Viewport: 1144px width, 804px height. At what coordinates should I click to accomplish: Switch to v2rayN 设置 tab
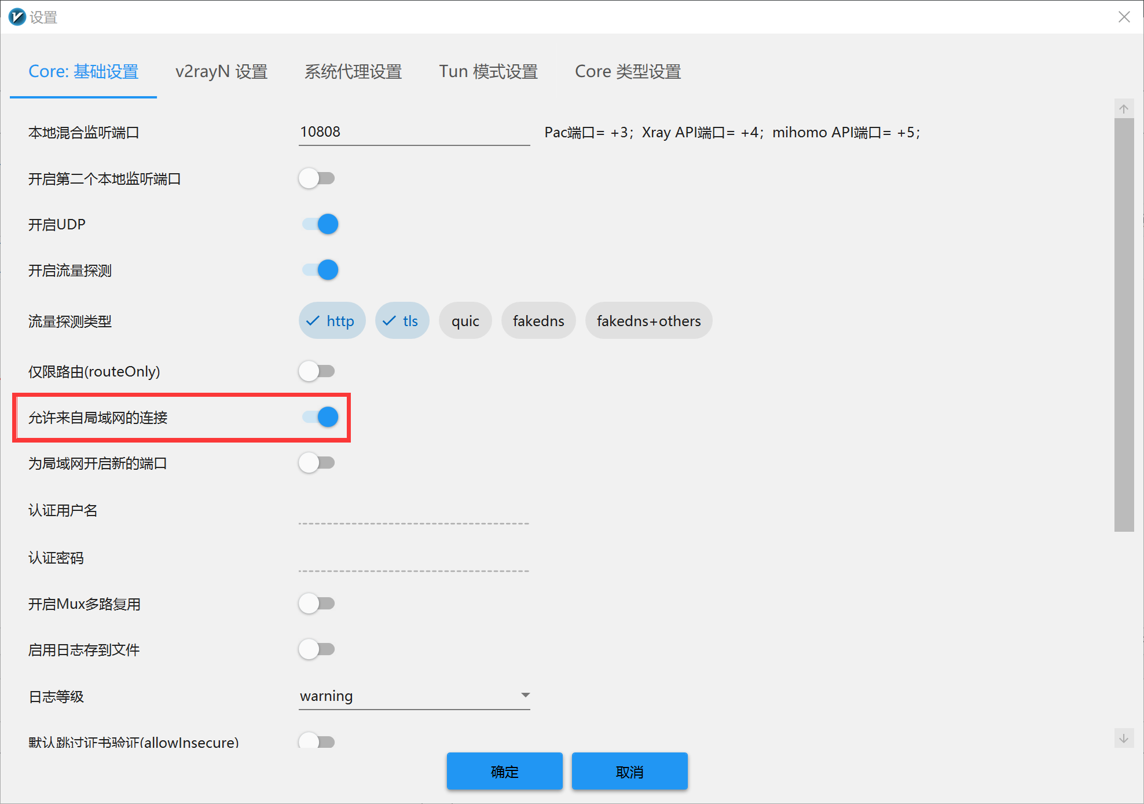pos(221,71)
